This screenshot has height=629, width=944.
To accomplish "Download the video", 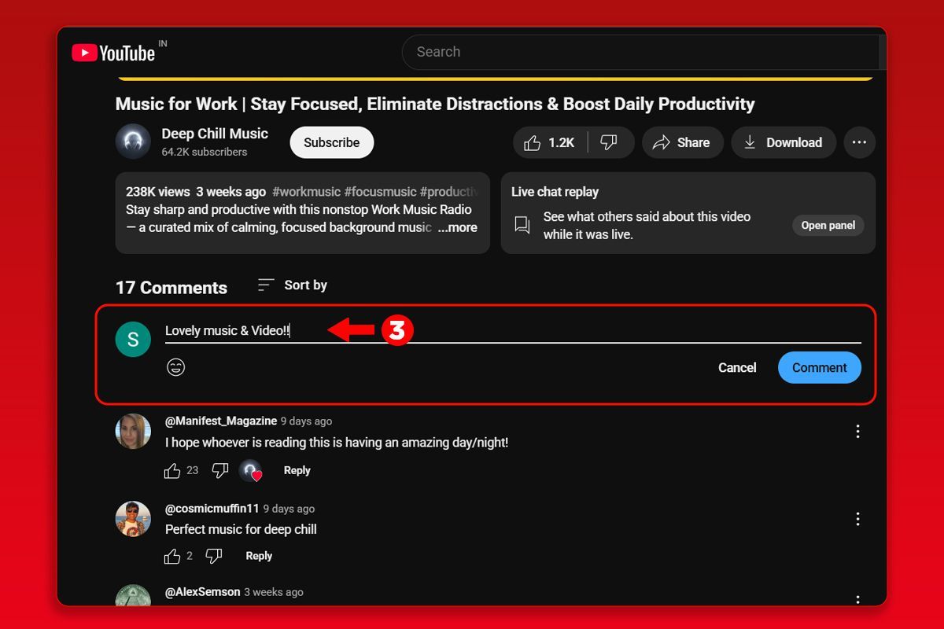I will [x=783, y=142].
